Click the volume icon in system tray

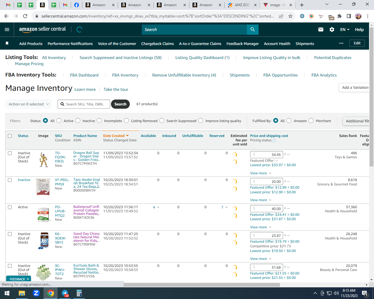(x=336, y=293)
